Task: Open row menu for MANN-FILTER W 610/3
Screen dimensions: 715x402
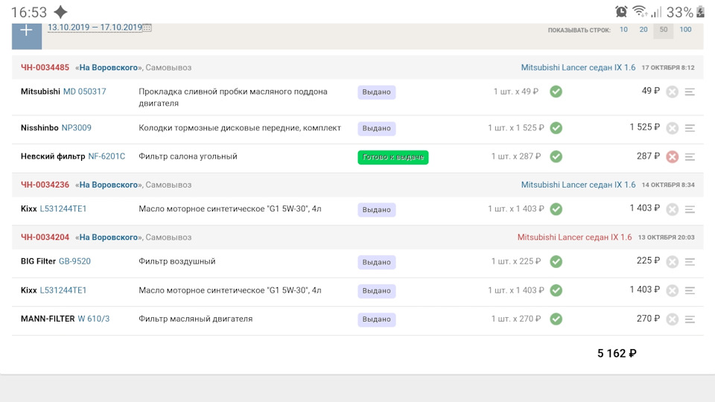Action: pos(690,319)
